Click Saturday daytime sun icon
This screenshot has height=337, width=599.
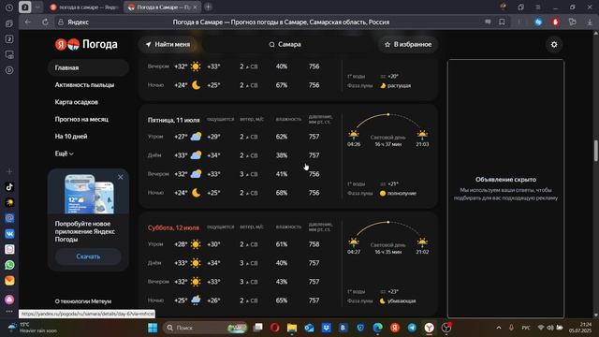[196, 263]
